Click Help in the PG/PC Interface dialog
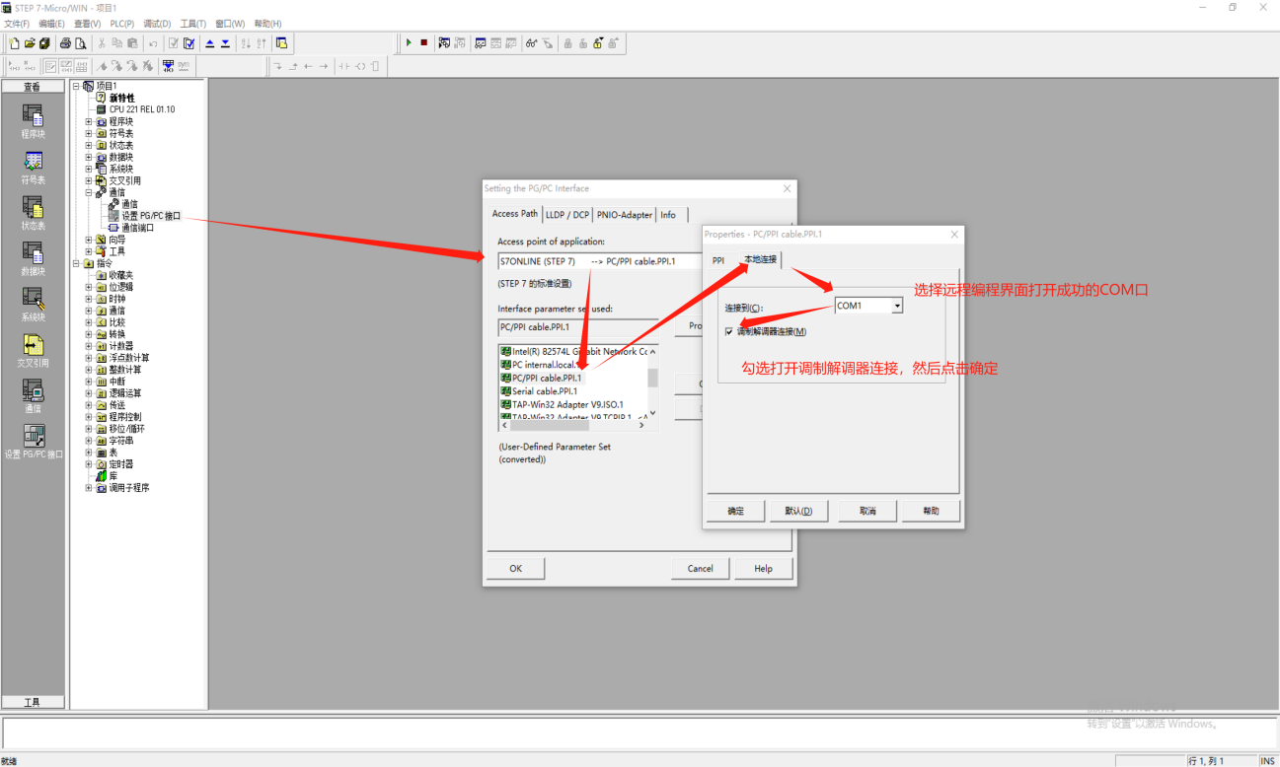The width and height of the screenshot is (1280, 767). 763,568
